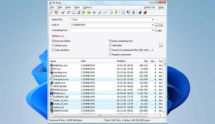
Task: Click the regedit.exe file icon
Action: click(51, 83)
